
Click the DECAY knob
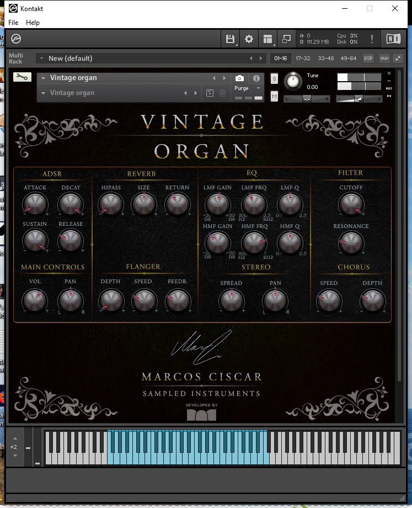71,204
